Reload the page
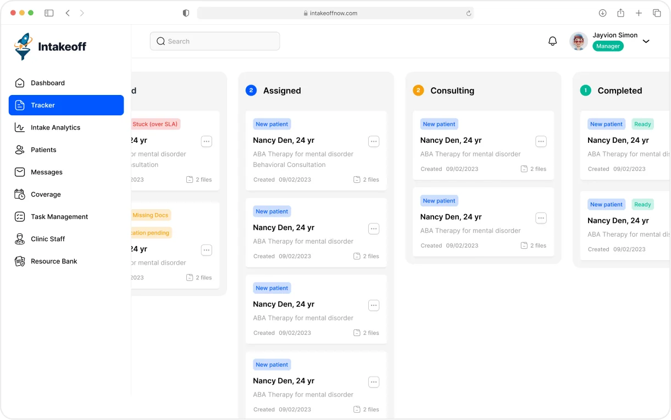 [468, 13]
